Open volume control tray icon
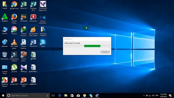 pos(153,96)
